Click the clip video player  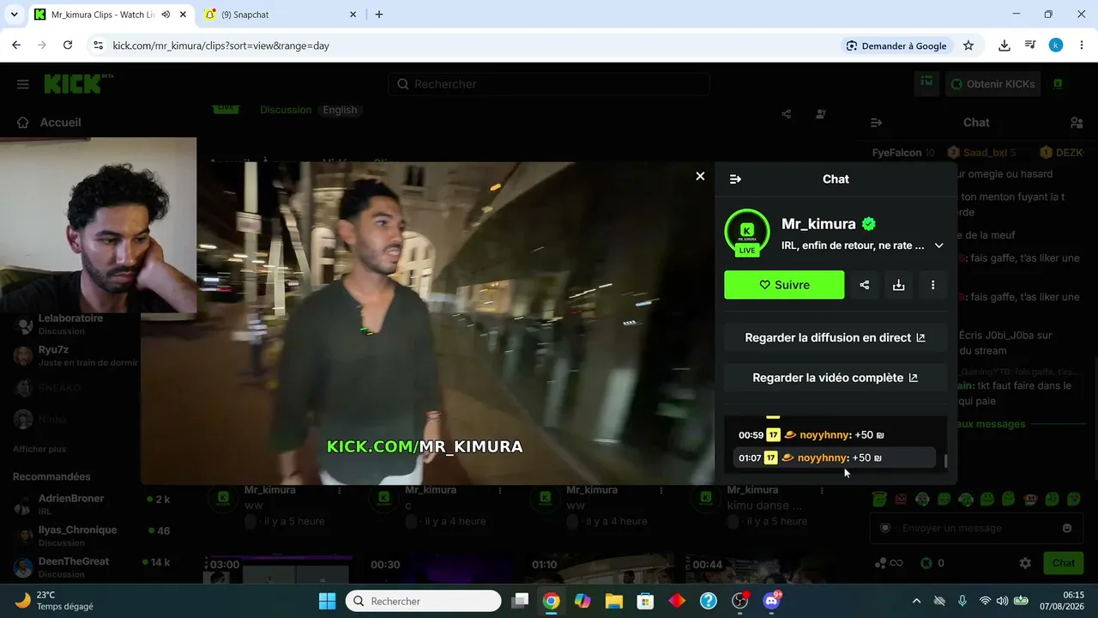[x=427, y=324]
